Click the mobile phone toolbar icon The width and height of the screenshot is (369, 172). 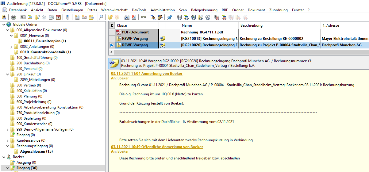pyautogui.click(x=67, y=17)
